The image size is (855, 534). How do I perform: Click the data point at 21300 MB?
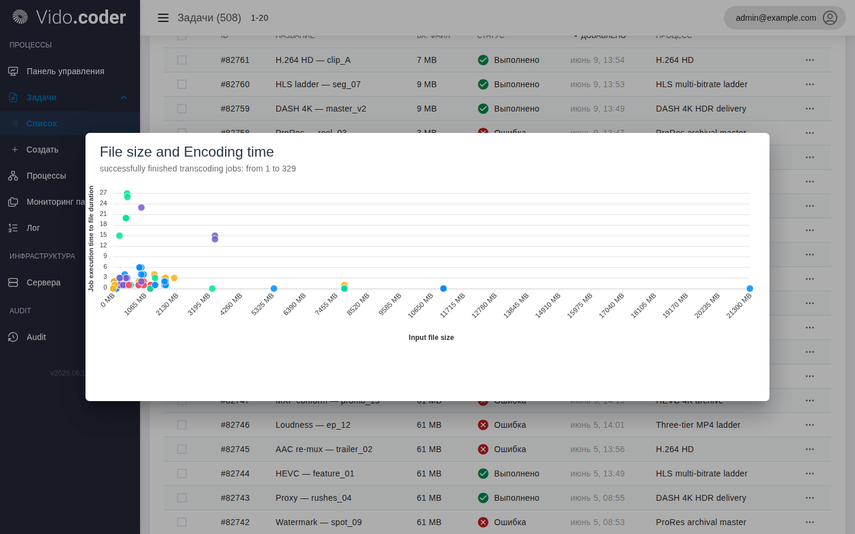pyautogui.click(x=750, y=288)
